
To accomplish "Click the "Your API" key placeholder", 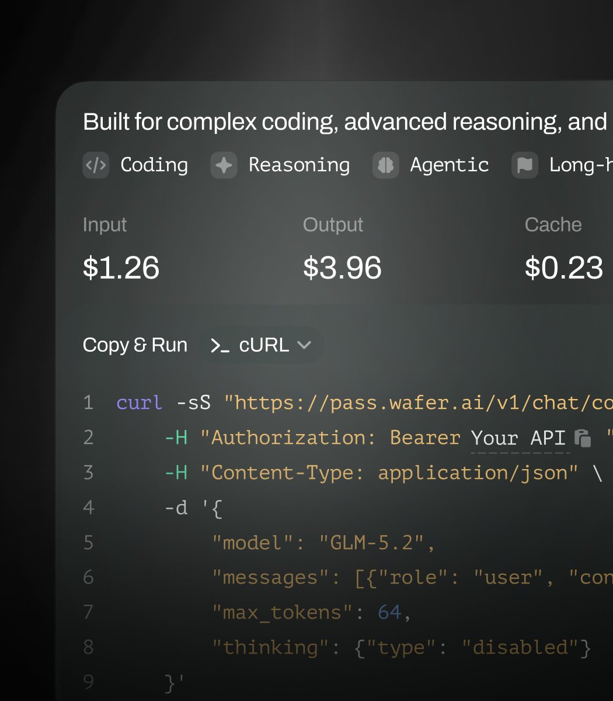I will click(x=518, y=438).
